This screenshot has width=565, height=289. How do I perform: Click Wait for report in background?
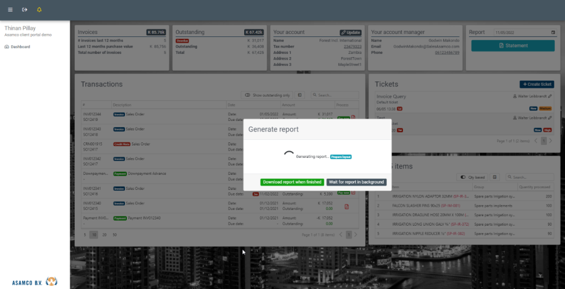356,182
